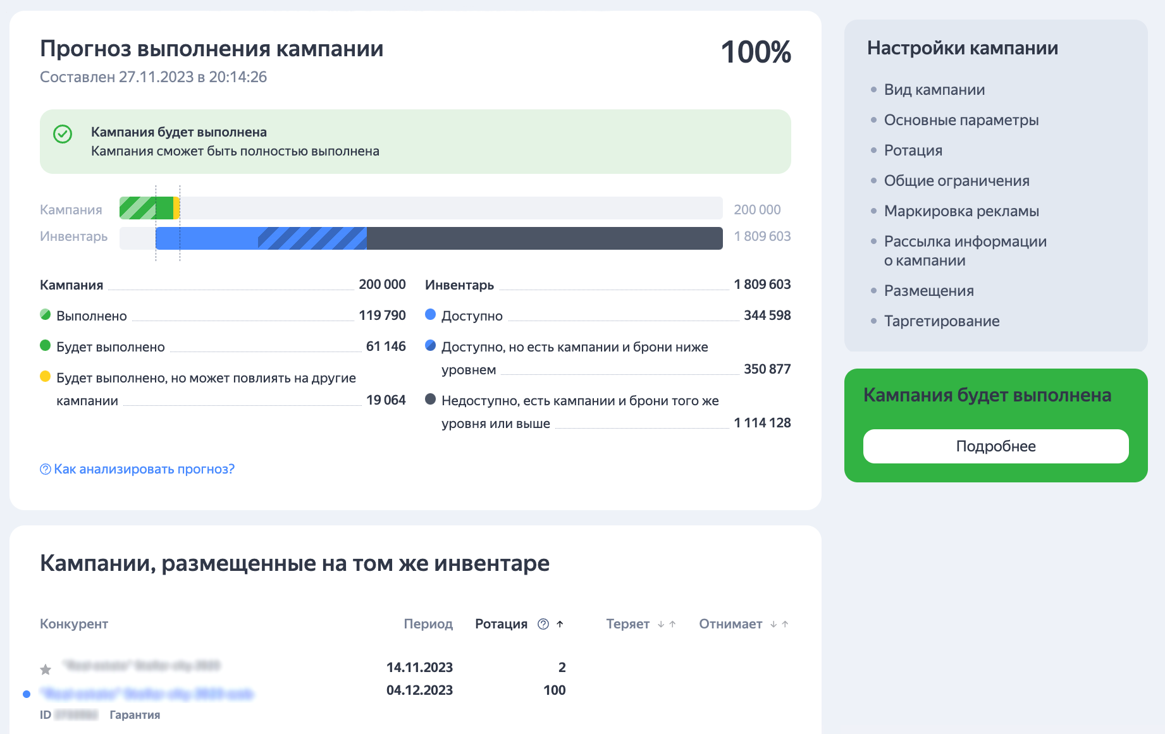The width and height of the screenshot is (1165, 734).
Task: Click the gray star icon beside the competitor
Action: tap(46, 669)
